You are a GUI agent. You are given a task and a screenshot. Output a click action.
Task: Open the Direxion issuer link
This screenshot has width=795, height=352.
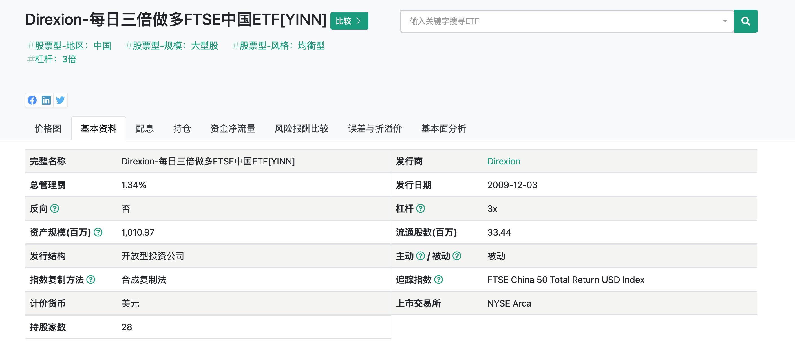pyautogui.click(x=504, y=161)
